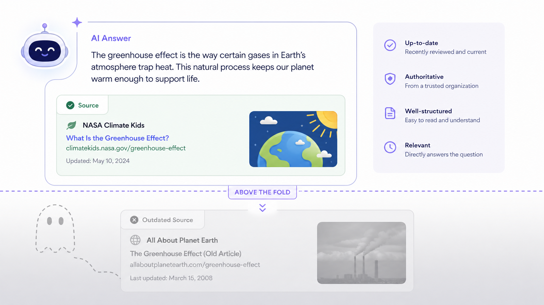Click the ABOVE THE FOLD label button
Screen dimensions: 544x305
click(262, 192)
